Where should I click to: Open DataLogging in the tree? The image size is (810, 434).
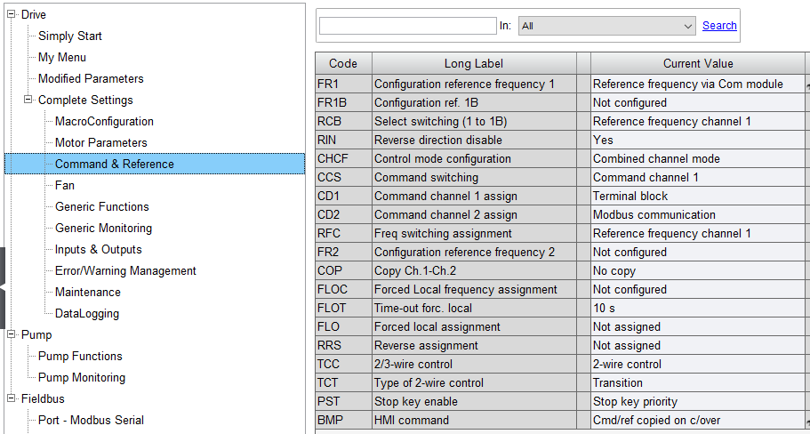(x=87, y=314)
